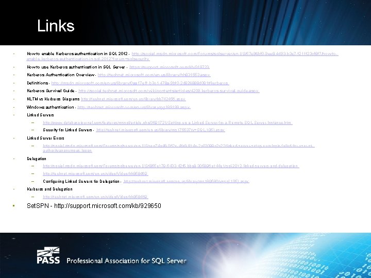The height and width of the screenshot is (278, 371).
Task: Click 'Security for Linked Servers' label text
Action: click(x=68, y=130)
